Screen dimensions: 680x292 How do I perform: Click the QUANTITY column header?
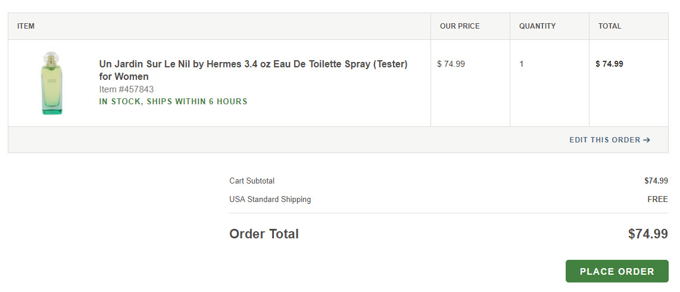(537, 26)
